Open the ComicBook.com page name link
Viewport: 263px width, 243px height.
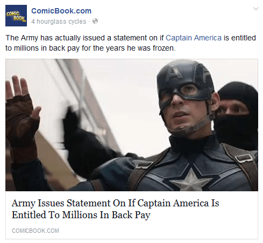(x=61, y=11)
